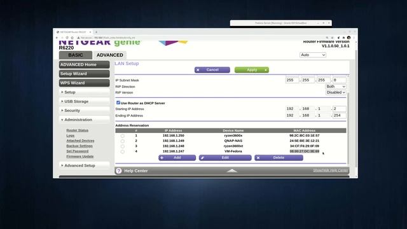
Task: Bookmark this page with the star icon
Action: point(332,38)
